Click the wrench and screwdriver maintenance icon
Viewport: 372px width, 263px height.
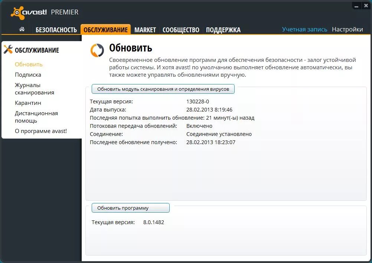click(8, 50)
